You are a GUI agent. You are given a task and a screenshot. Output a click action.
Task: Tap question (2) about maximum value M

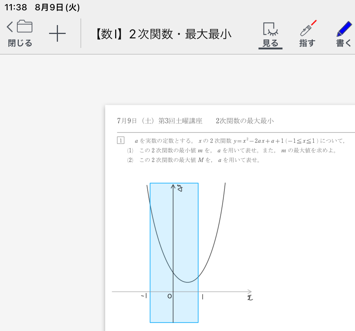(194, 160)
